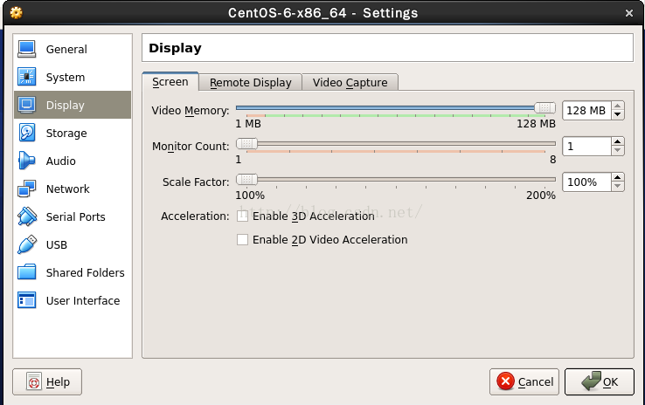Increase Scale Factor with up arrow

pyautogui.click(x=617, y=177)
